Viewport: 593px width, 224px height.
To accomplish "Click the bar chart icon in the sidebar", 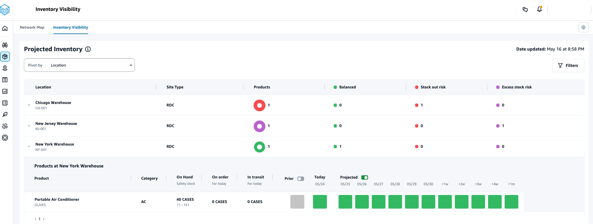I will (5, 92).
